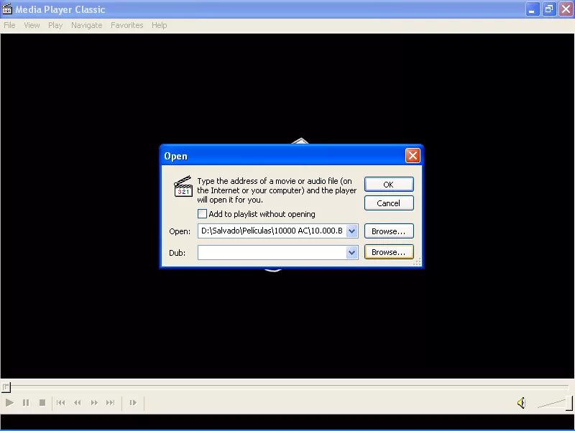Click the Open dialog resize grip
Image resolution: width=575 pixels, height=431 pixels.
click(418, 261)
